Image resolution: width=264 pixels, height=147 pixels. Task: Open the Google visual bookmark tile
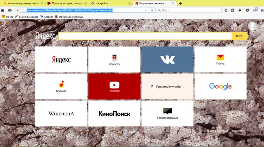[220, 86]
